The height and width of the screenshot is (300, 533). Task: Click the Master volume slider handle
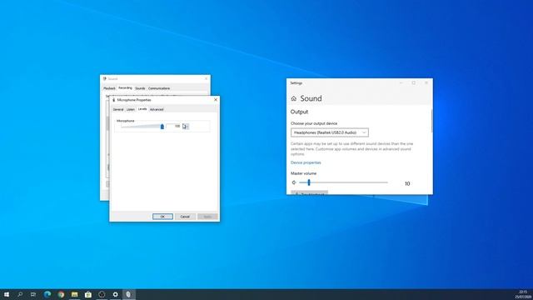coord(309,182)
